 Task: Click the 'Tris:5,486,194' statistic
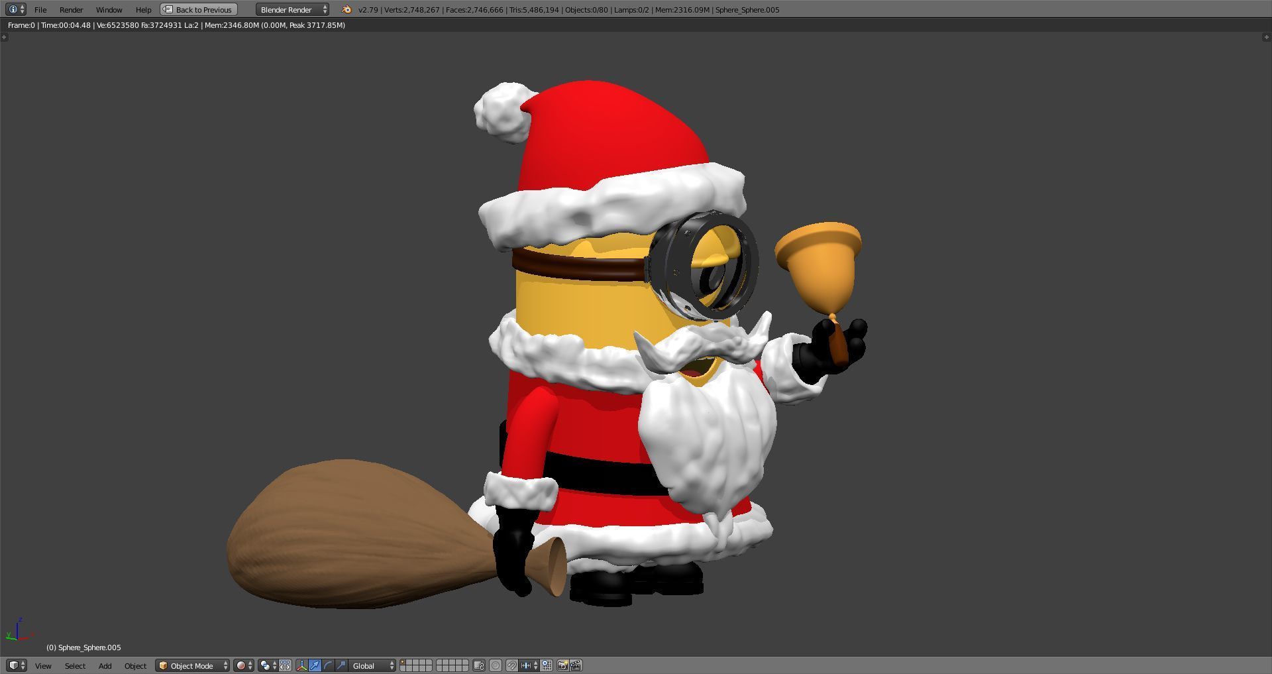534,10
